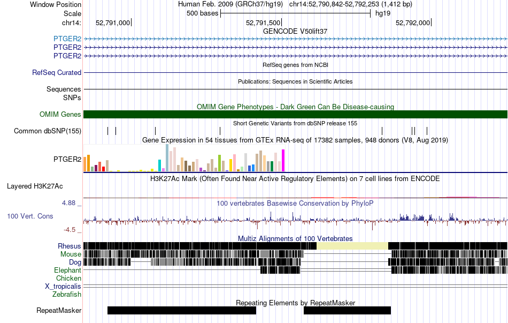Screen dimensions: 508x323
Task: Click the GENCODE V50lift37 track title
Action: pyautogui.click(x=295, y=31)
